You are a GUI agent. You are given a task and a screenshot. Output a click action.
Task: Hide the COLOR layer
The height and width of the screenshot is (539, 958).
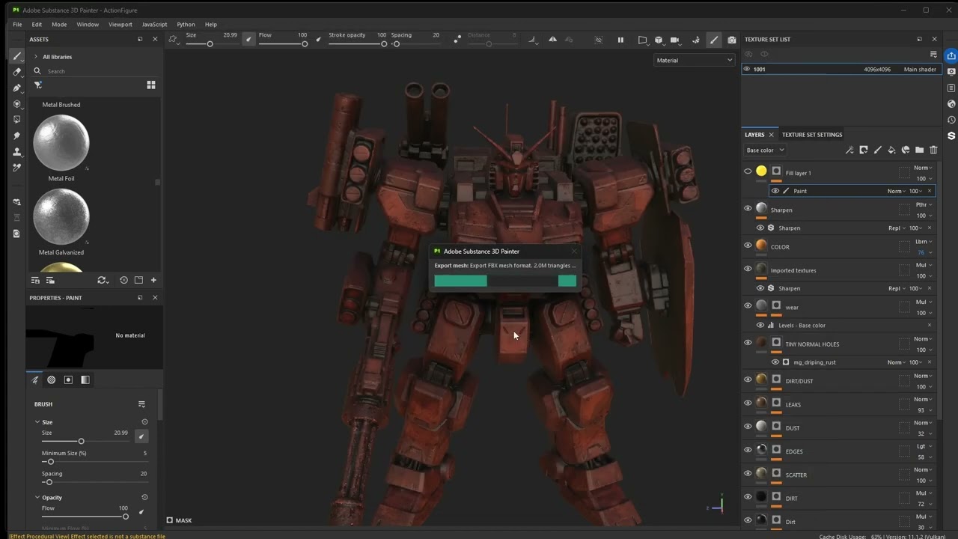(x=748, y=245)
